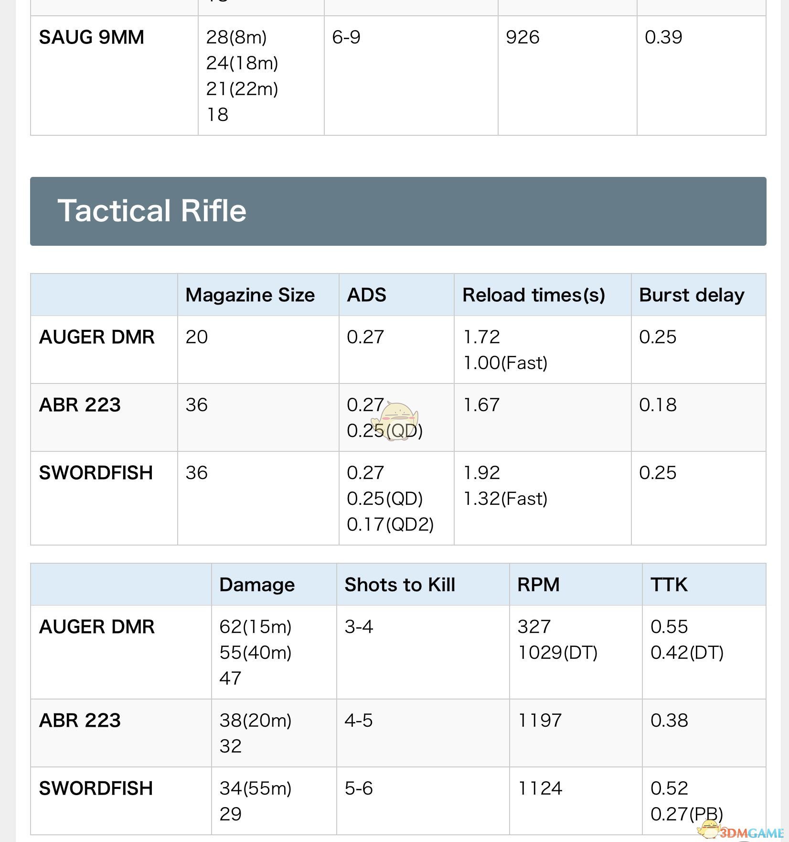Viewport: 789px width, 842px height.
Task: Click ABR 223 TTK value 0.38
Action: [x=669, y=721]
